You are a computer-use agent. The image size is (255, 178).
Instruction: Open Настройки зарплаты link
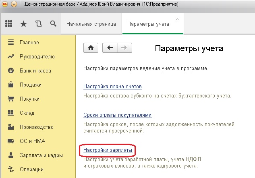pos(108,150)
